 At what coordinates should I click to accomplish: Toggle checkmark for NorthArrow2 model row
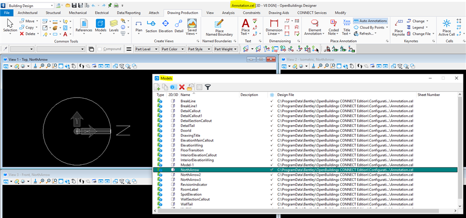point(272,175)
